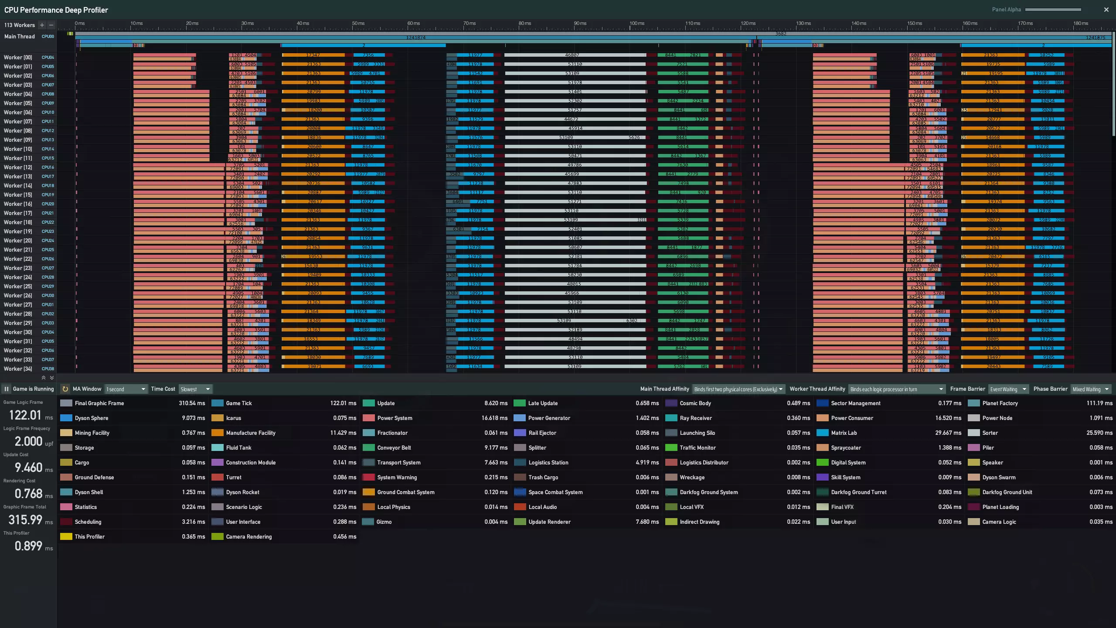Click the plus button to add workers
This screenshot has width=1116, height=628.
pyautogui.click(x=42, y=25)
